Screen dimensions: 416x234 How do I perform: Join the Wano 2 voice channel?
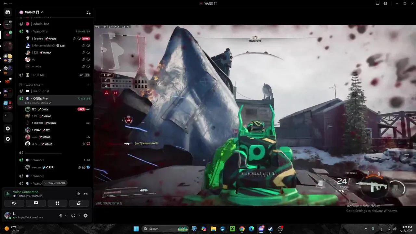click(x=54, y=176)
